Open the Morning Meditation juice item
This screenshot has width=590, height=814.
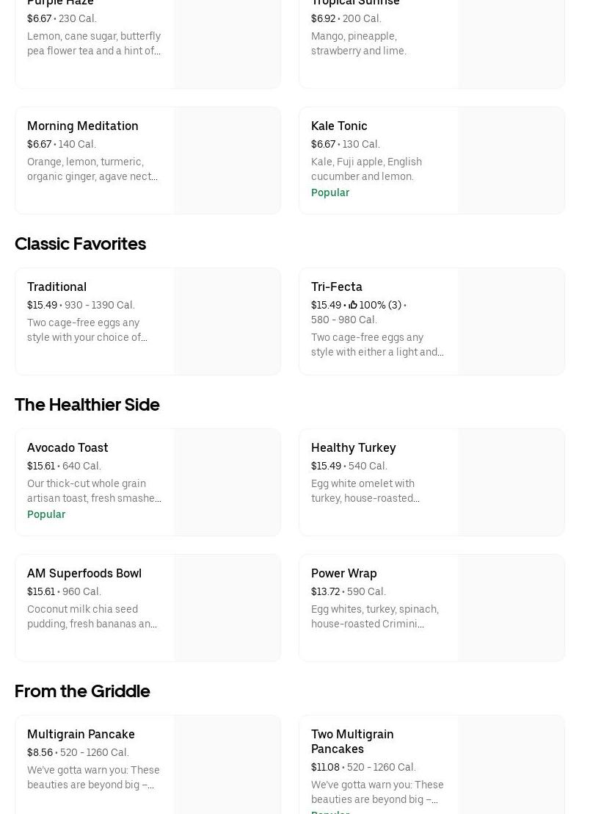[x=82, y=126]
